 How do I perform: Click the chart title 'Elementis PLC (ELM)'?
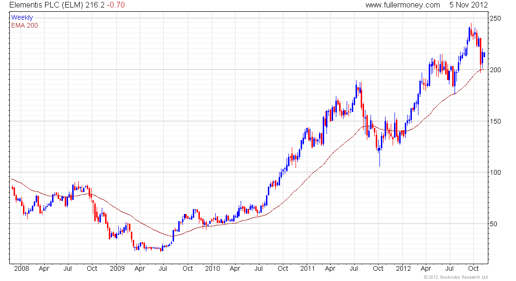pos(46,5)
